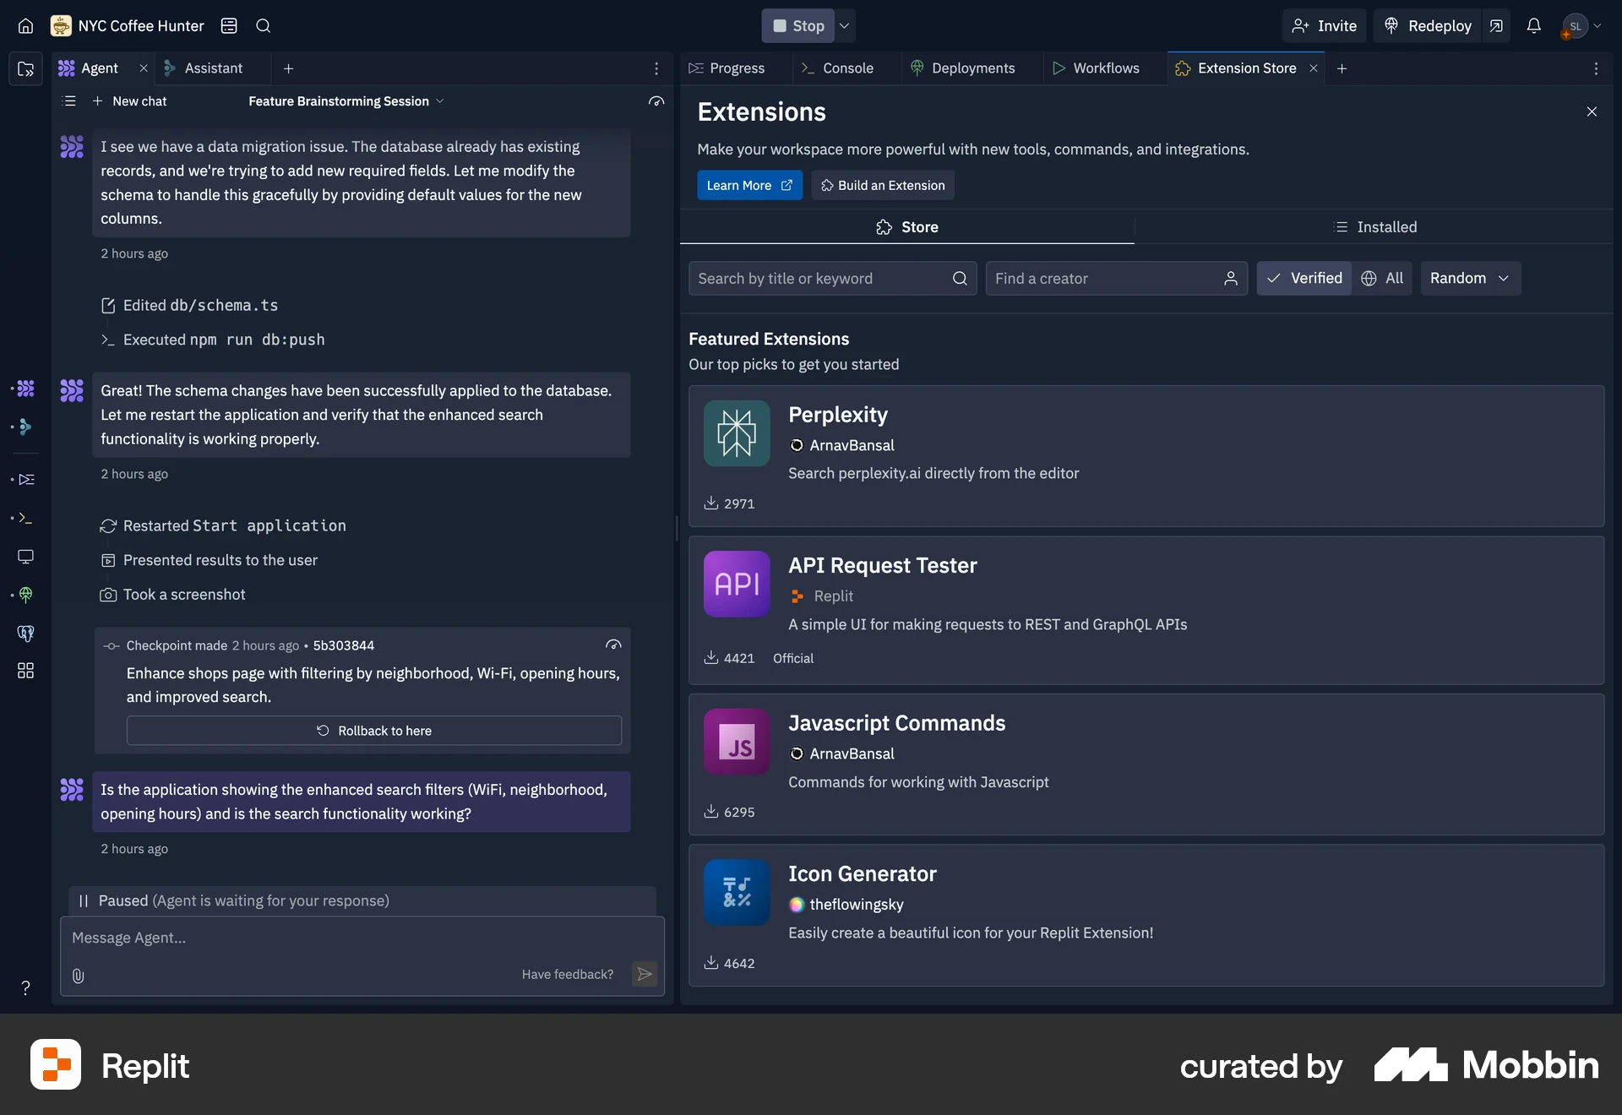Open the Shell from the left sidebar
Viewport: 1622px width, 1115px height.
coord(25,519)
